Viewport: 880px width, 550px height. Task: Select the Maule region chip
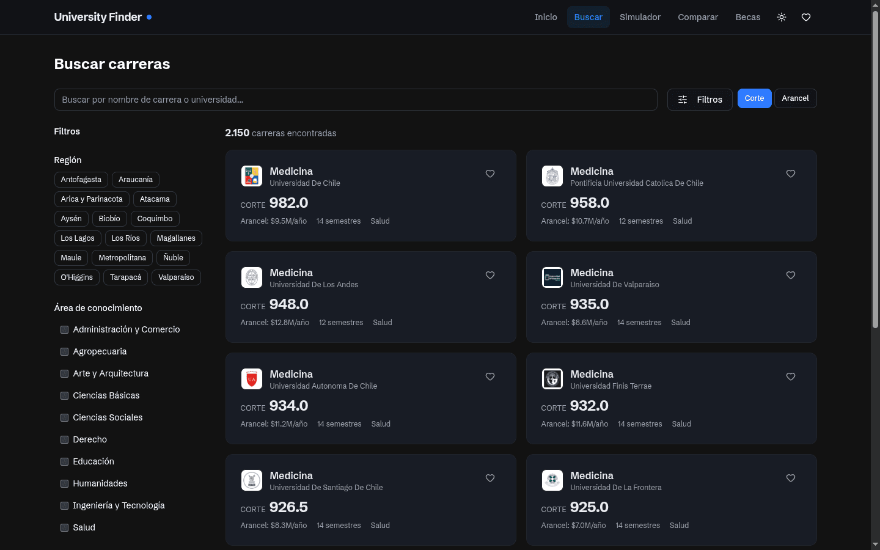71,258
